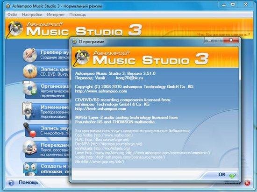
Task: Click the Версия 3.51.0 version line
Action: pyautogui.click(x=115, y=73)
